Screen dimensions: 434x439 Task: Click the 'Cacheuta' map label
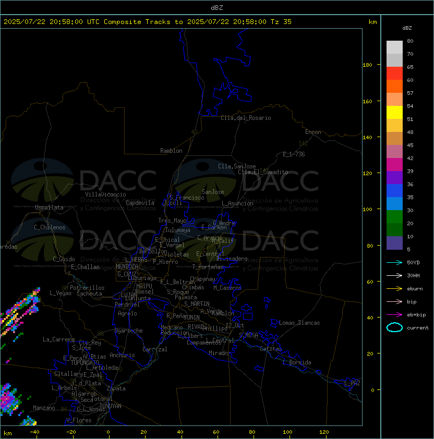89,294
